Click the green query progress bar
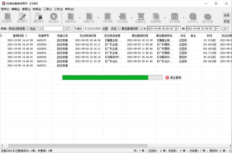232x153 pixels. 105,77
